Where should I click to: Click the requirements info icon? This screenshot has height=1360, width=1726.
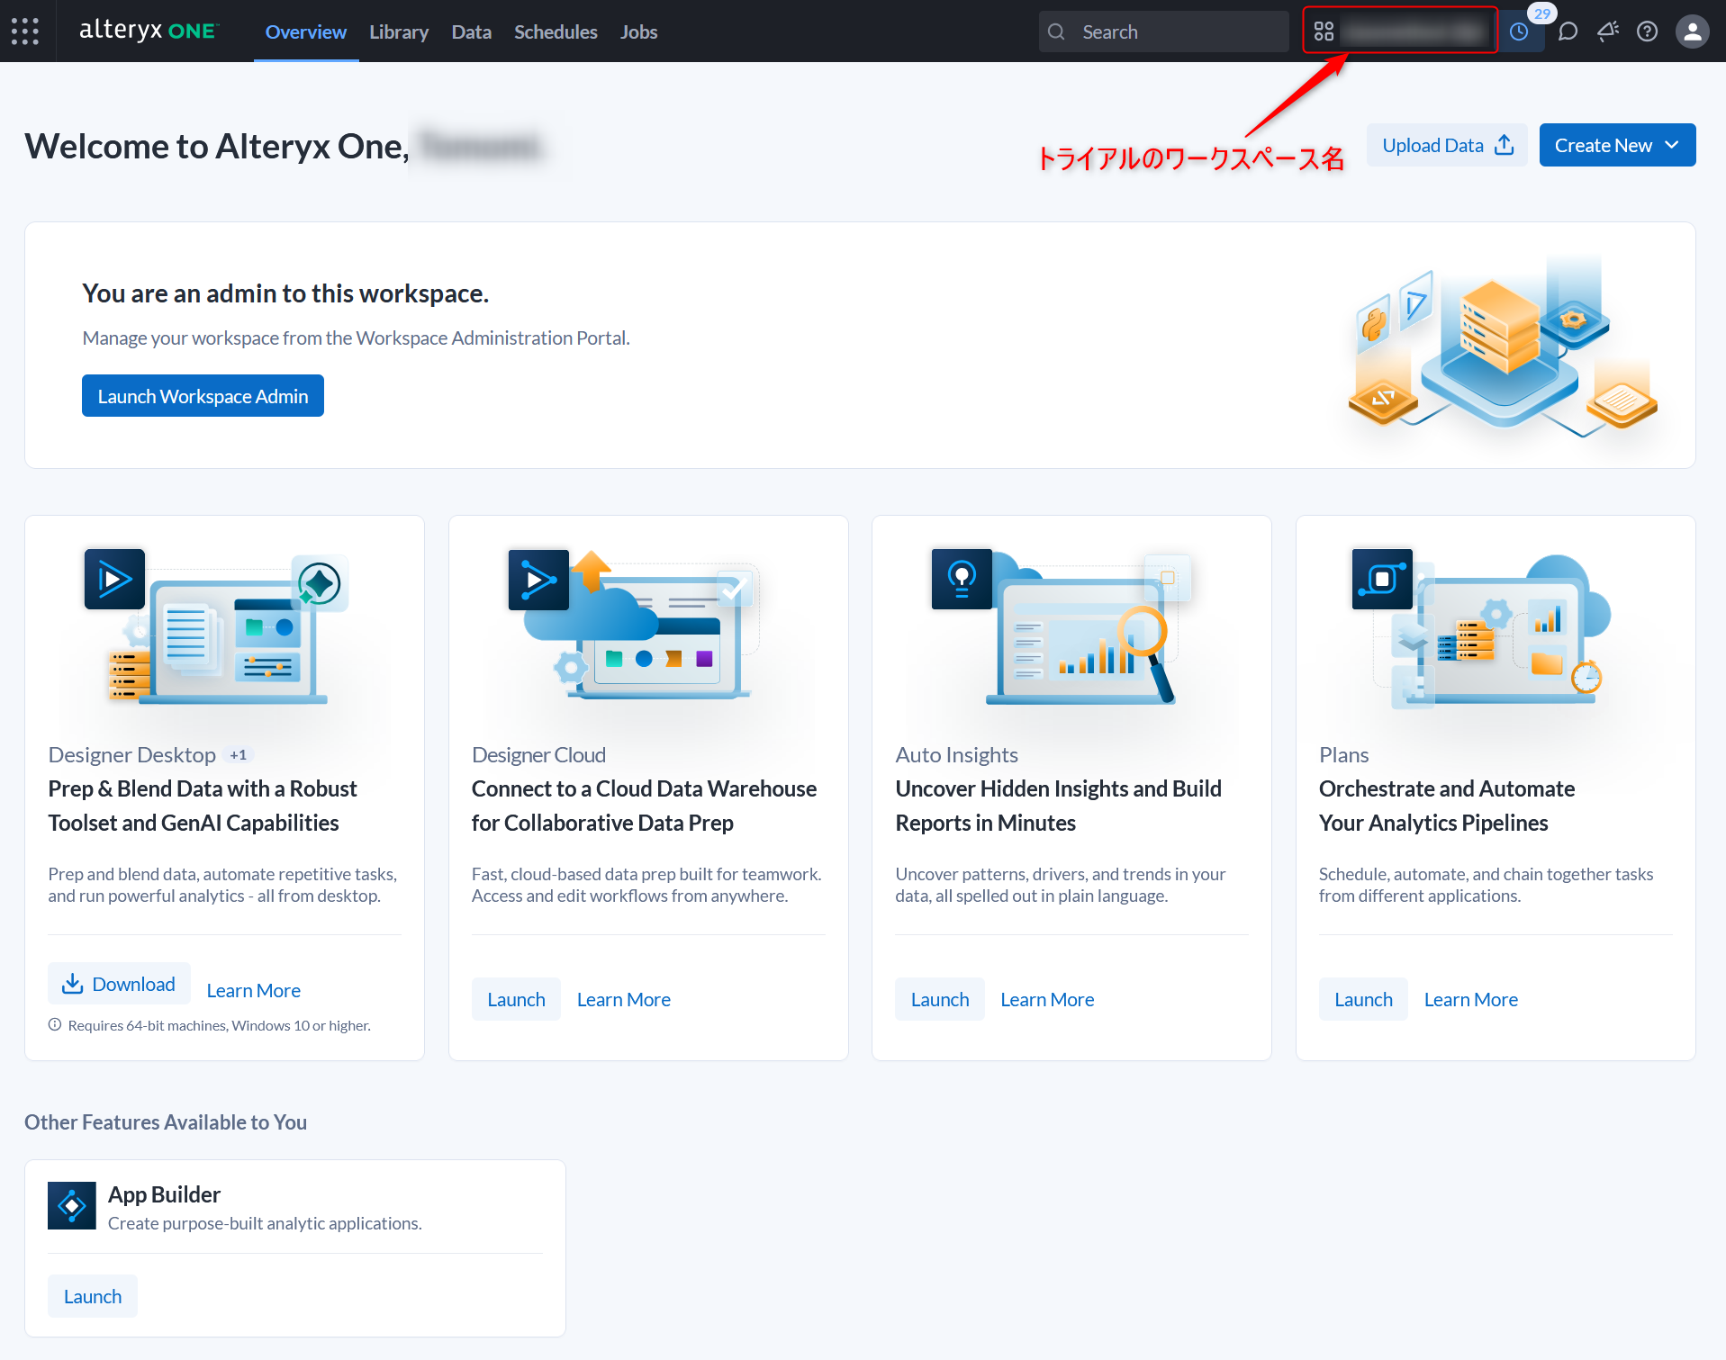(x=55, y=1024)
